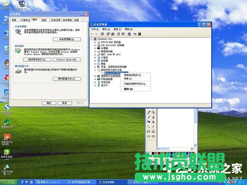Click the scan hardware monitor toolbar icon
247x185 pixels.
(129, 34)
